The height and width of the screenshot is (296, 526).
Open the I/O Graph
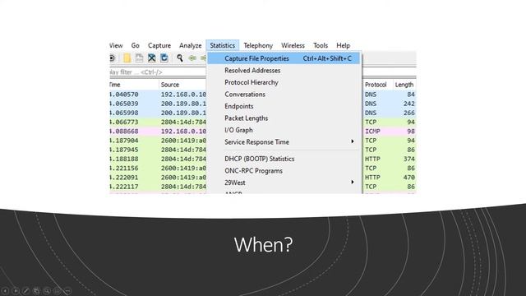pyautogui.click(x=284, y=130)
